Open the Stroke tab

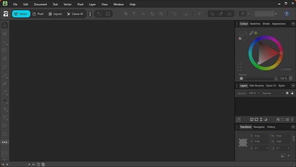click(x=266, y=24)
